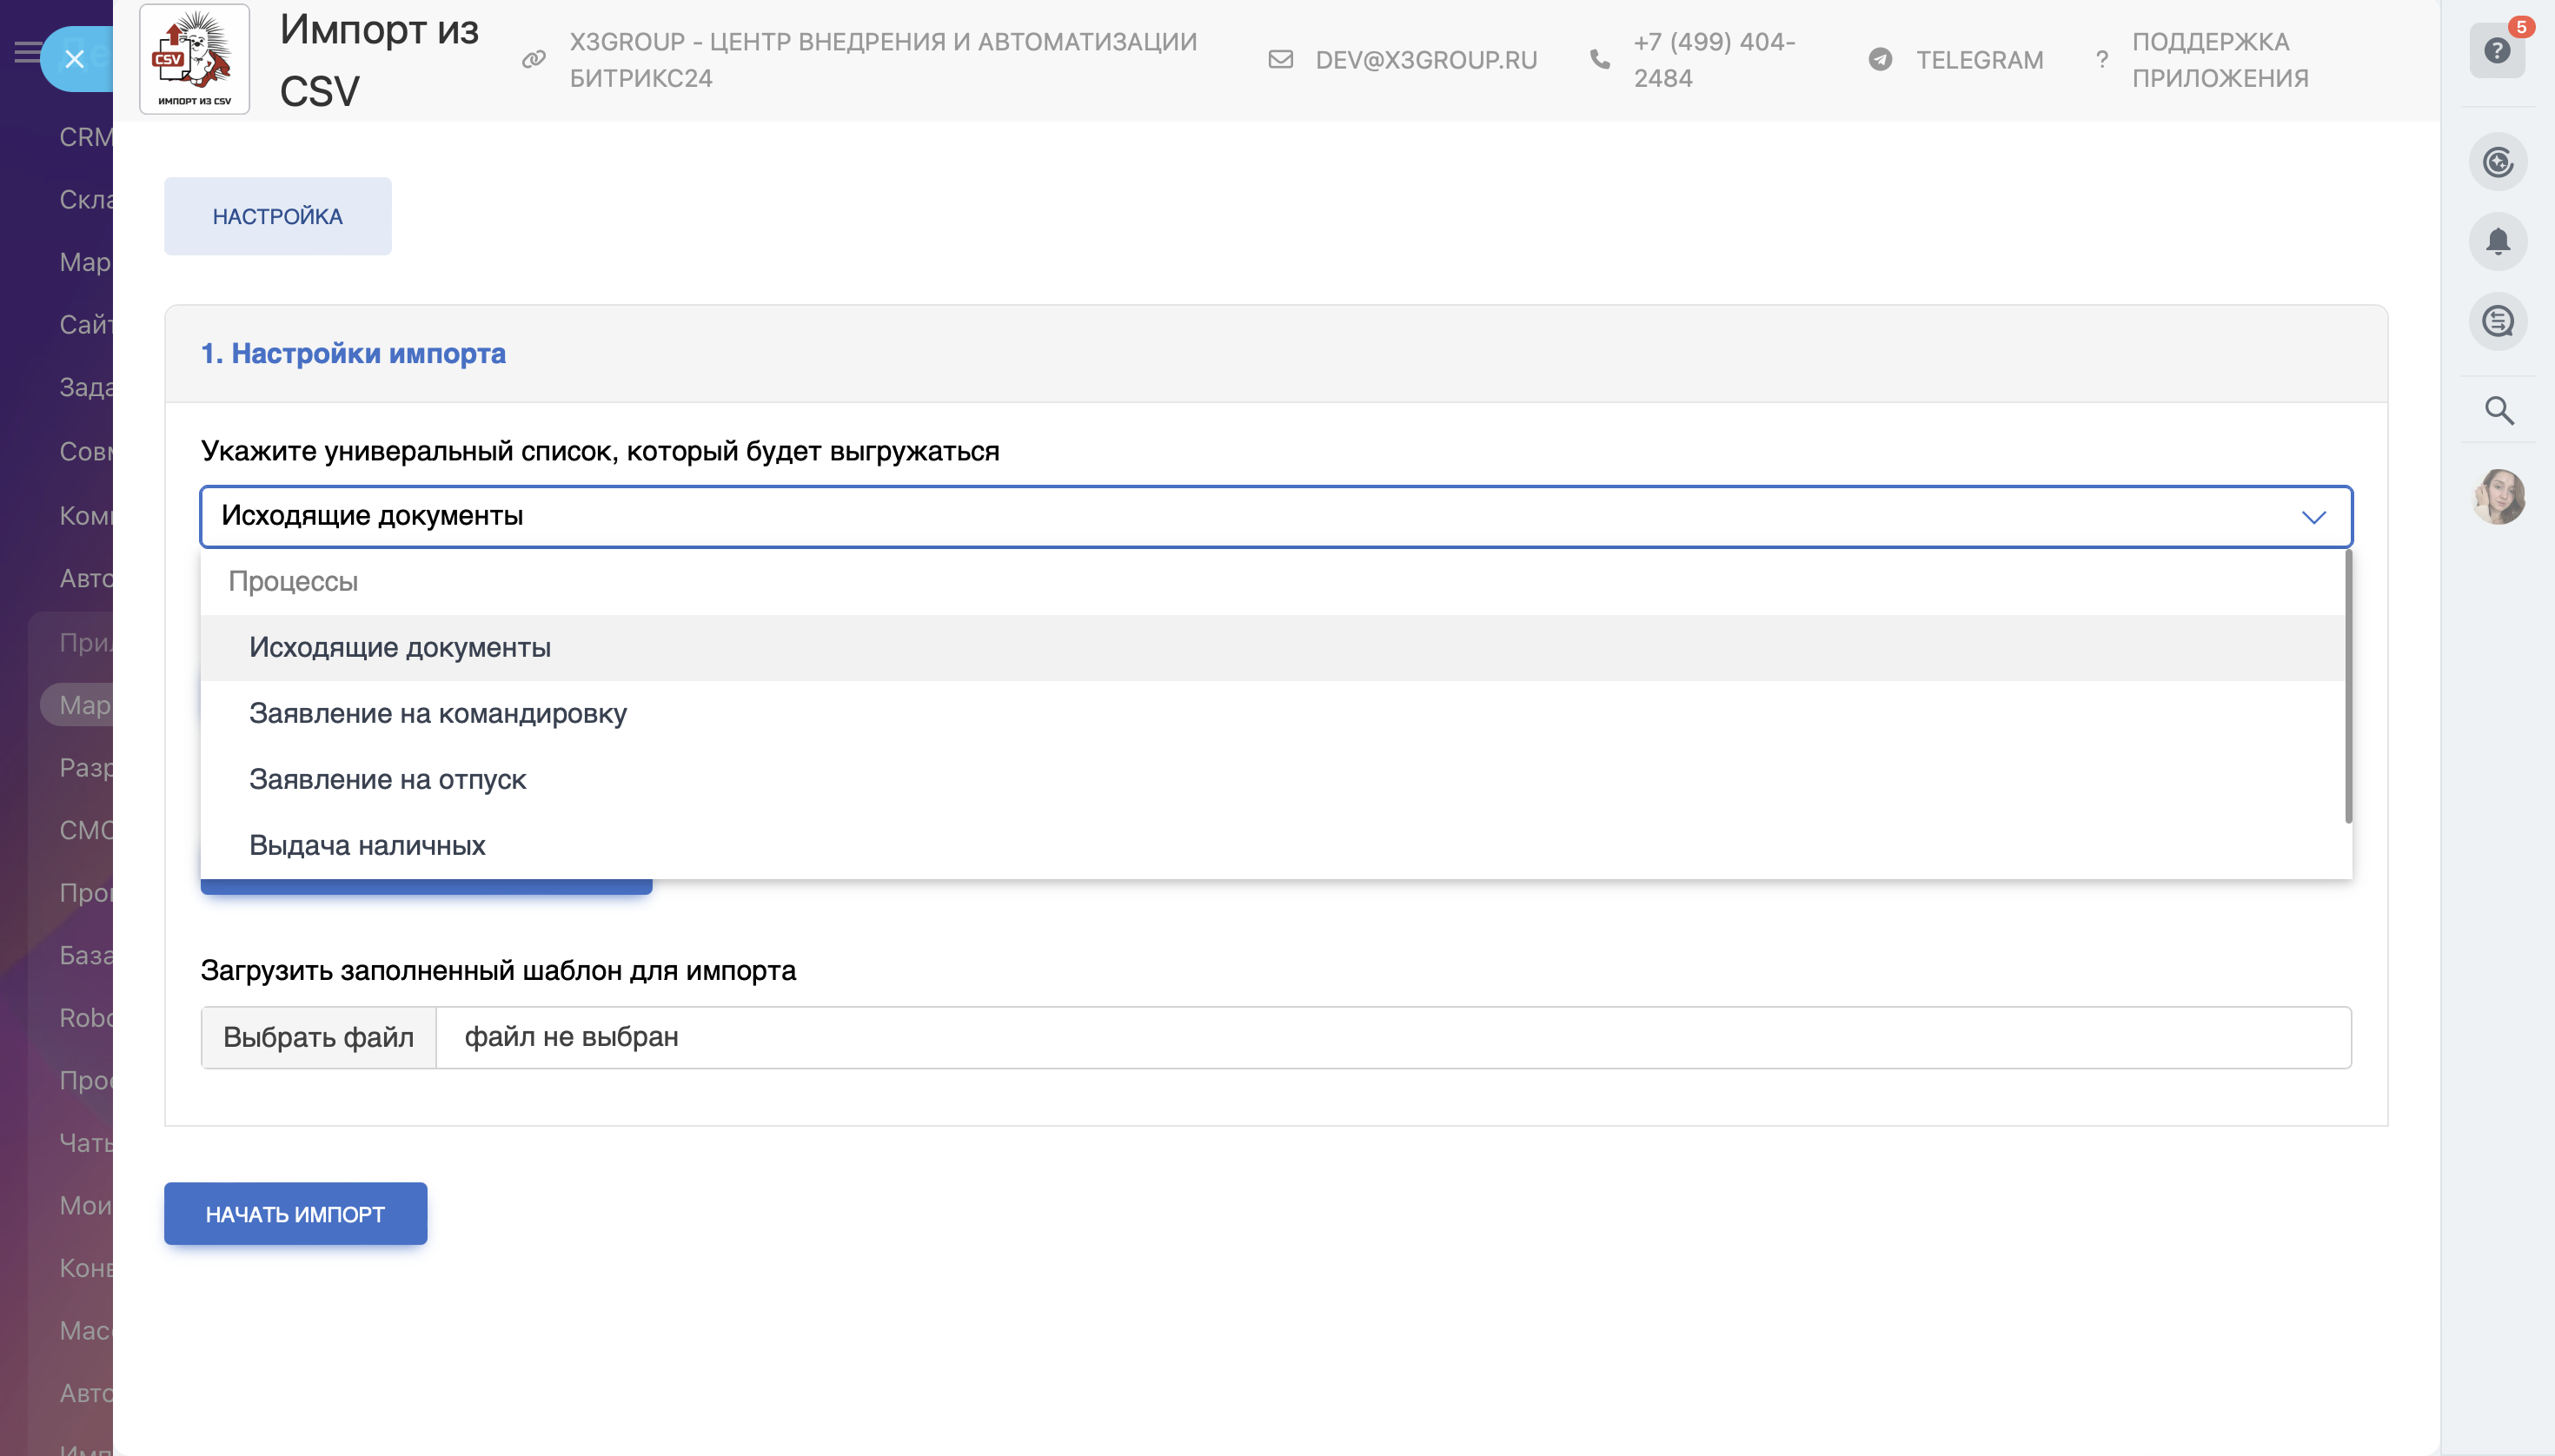Open DEV@X3GROUP.RU email link
The height and width of the screenshot is (1456, 2555).
click(1425, 60)
